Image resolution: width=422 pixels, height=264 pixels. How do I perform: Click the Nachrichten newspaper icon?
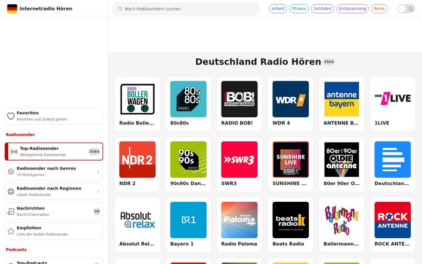[11, 211]
